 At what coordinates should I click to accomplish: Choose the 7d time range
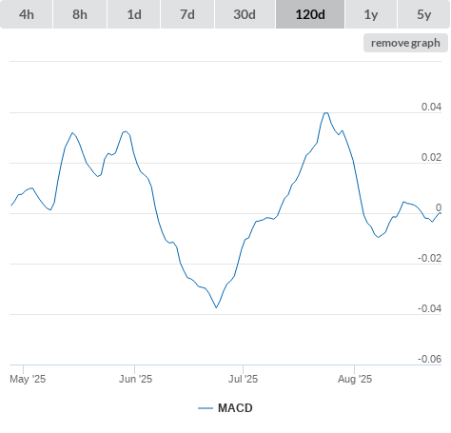click(187, 14)
